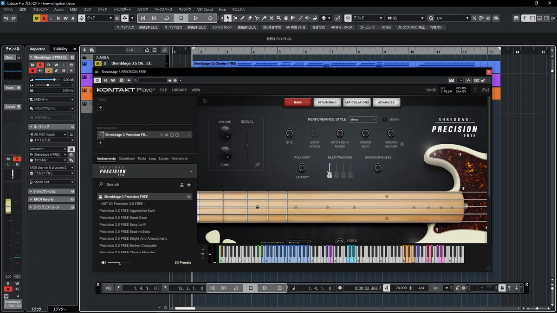This screenshot has width=557, height=313.
Task: Open the snap type グリッド dropdown
Action: [368, 18]
